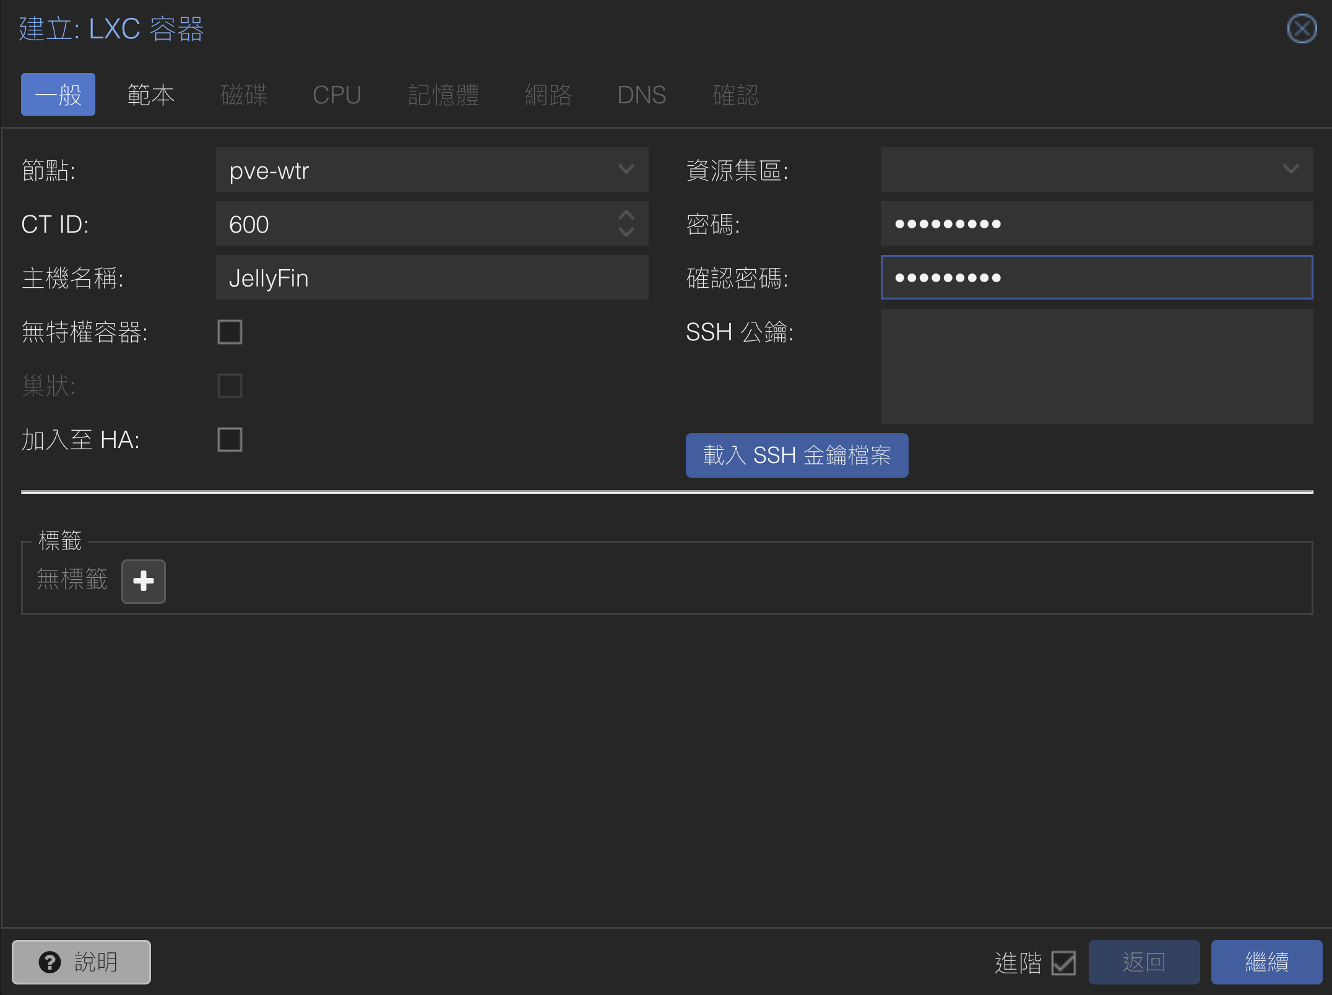Click the 載入 SSH 金鑰檔案 button
Screen dimensions: 1332x995
click(x=797, y=455)
